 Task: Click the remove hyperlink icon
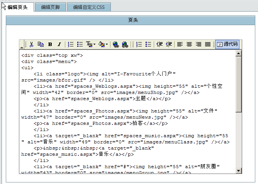[x=125, y=44]
